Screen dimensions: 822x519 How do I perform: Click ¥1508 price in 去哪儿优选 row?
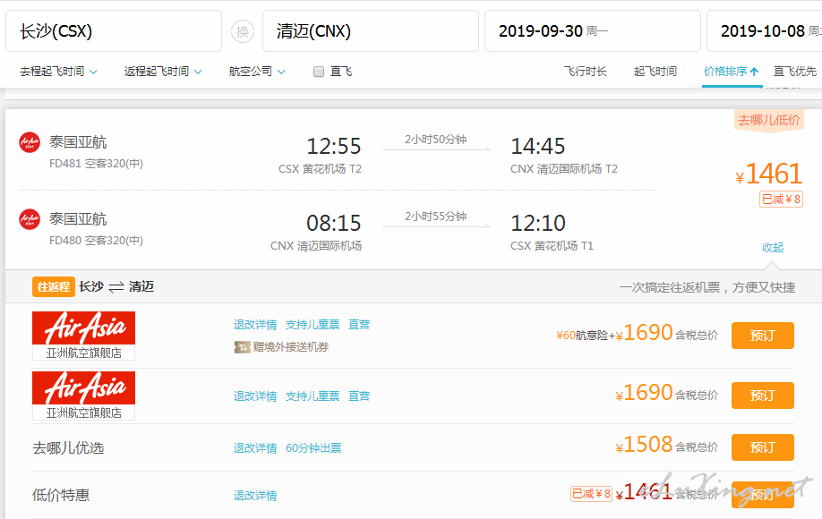pos(645,445)
